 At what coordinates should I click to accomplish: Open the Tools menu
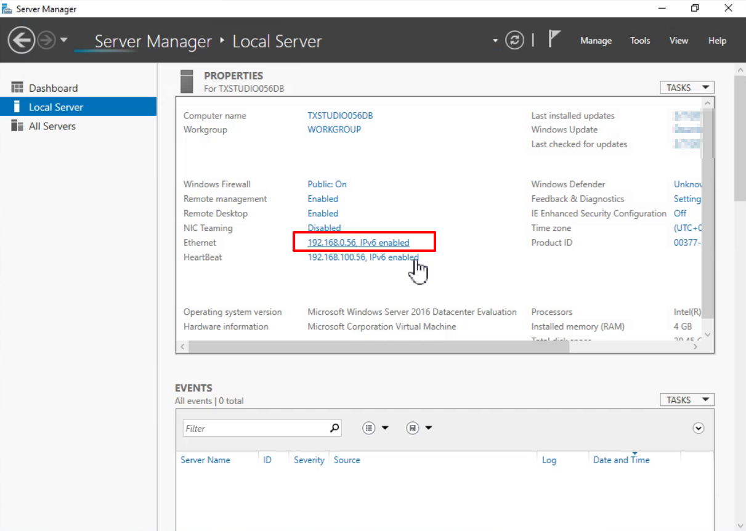(x=640, y=41)
